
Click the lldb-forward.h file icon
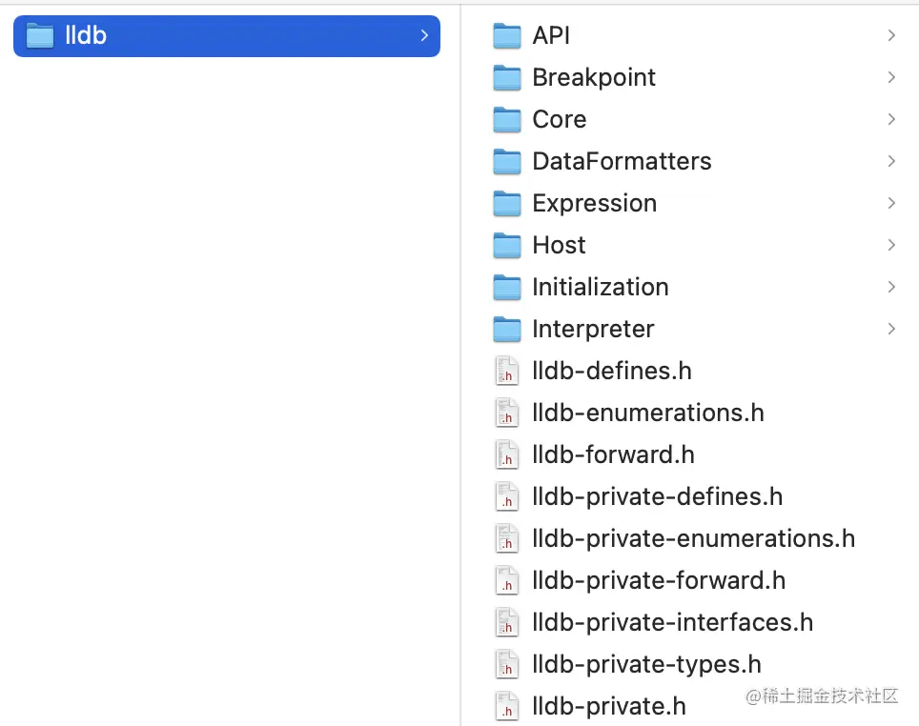507,454
